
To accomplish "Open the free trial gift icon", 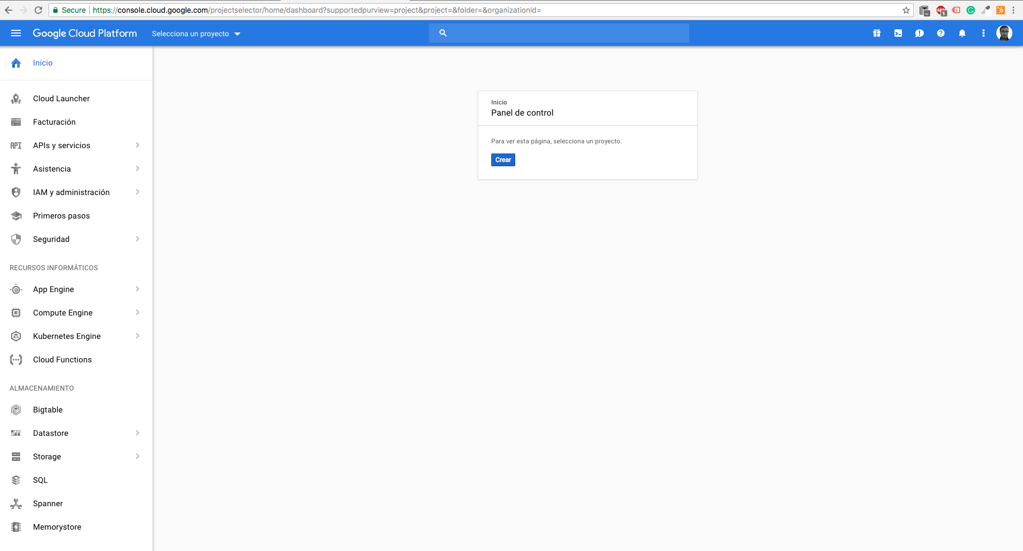I will [876, 33].
